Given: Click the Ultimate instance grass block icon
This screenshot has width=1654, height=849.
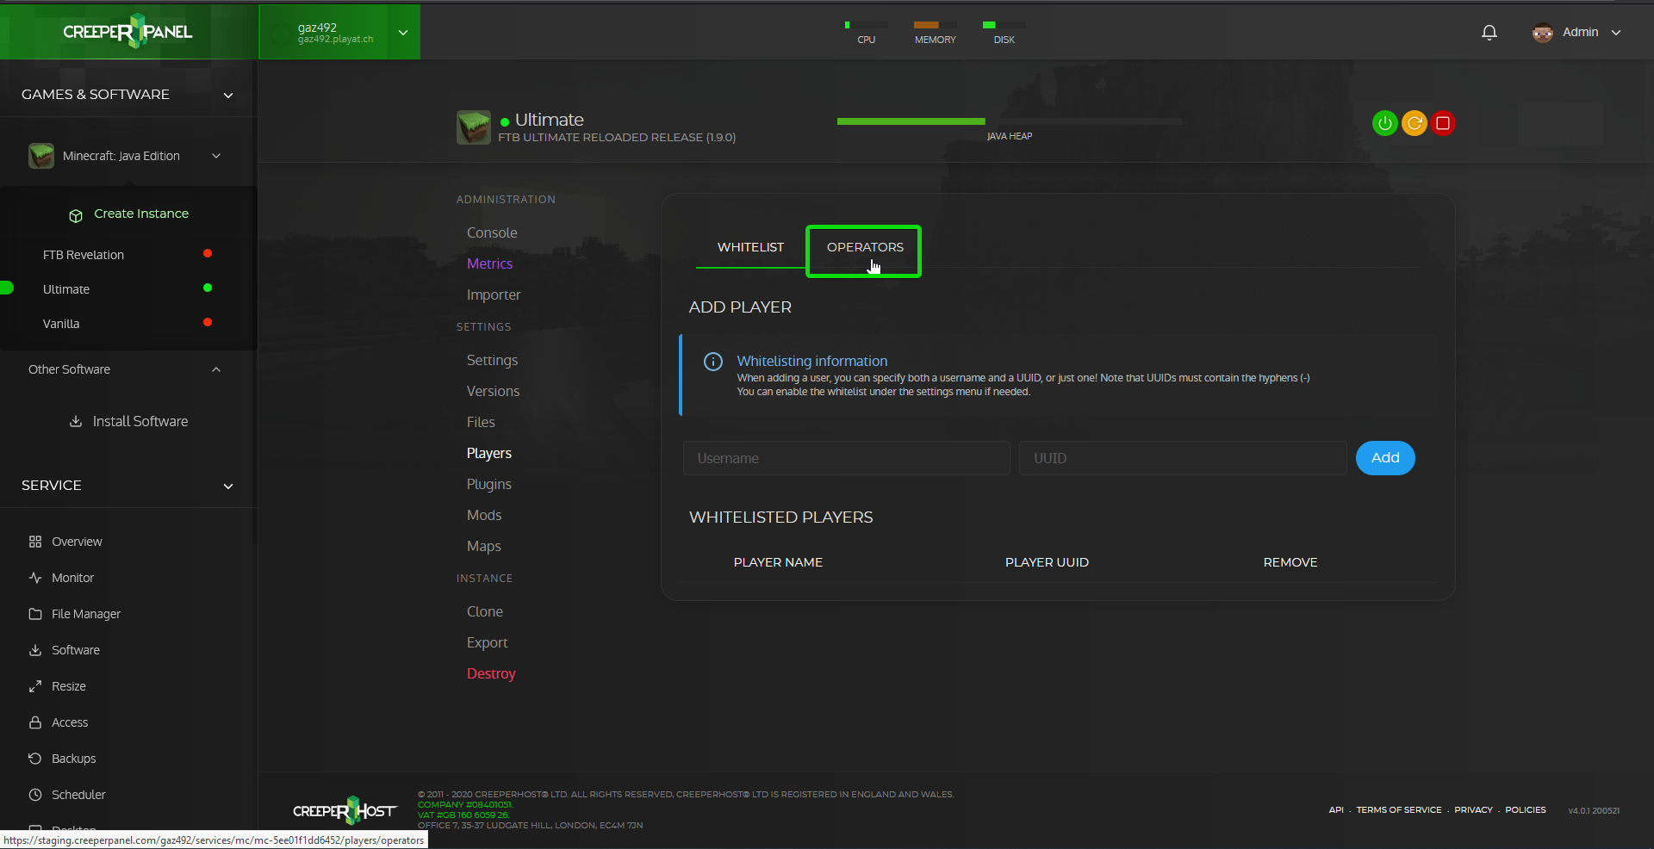Looking at the screenshot, I should click(473, 127).
